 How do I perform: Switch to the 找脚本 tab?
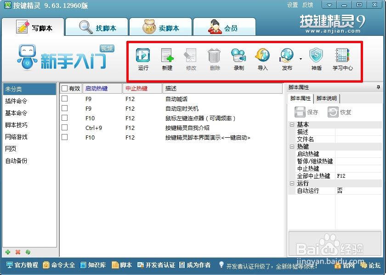(97, 27)
